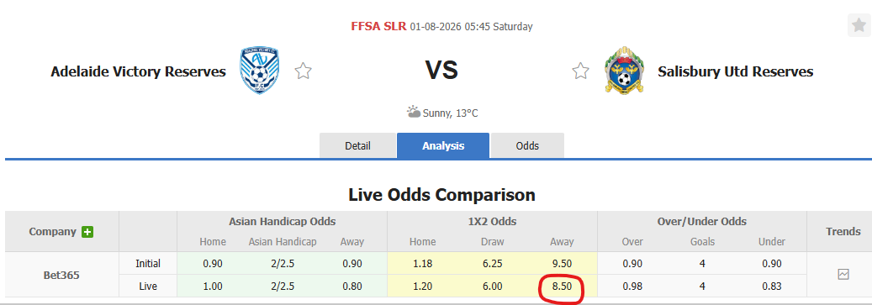Open Adelaide Victory Reserves team name link
872x305 pixels.
(139, 71)
